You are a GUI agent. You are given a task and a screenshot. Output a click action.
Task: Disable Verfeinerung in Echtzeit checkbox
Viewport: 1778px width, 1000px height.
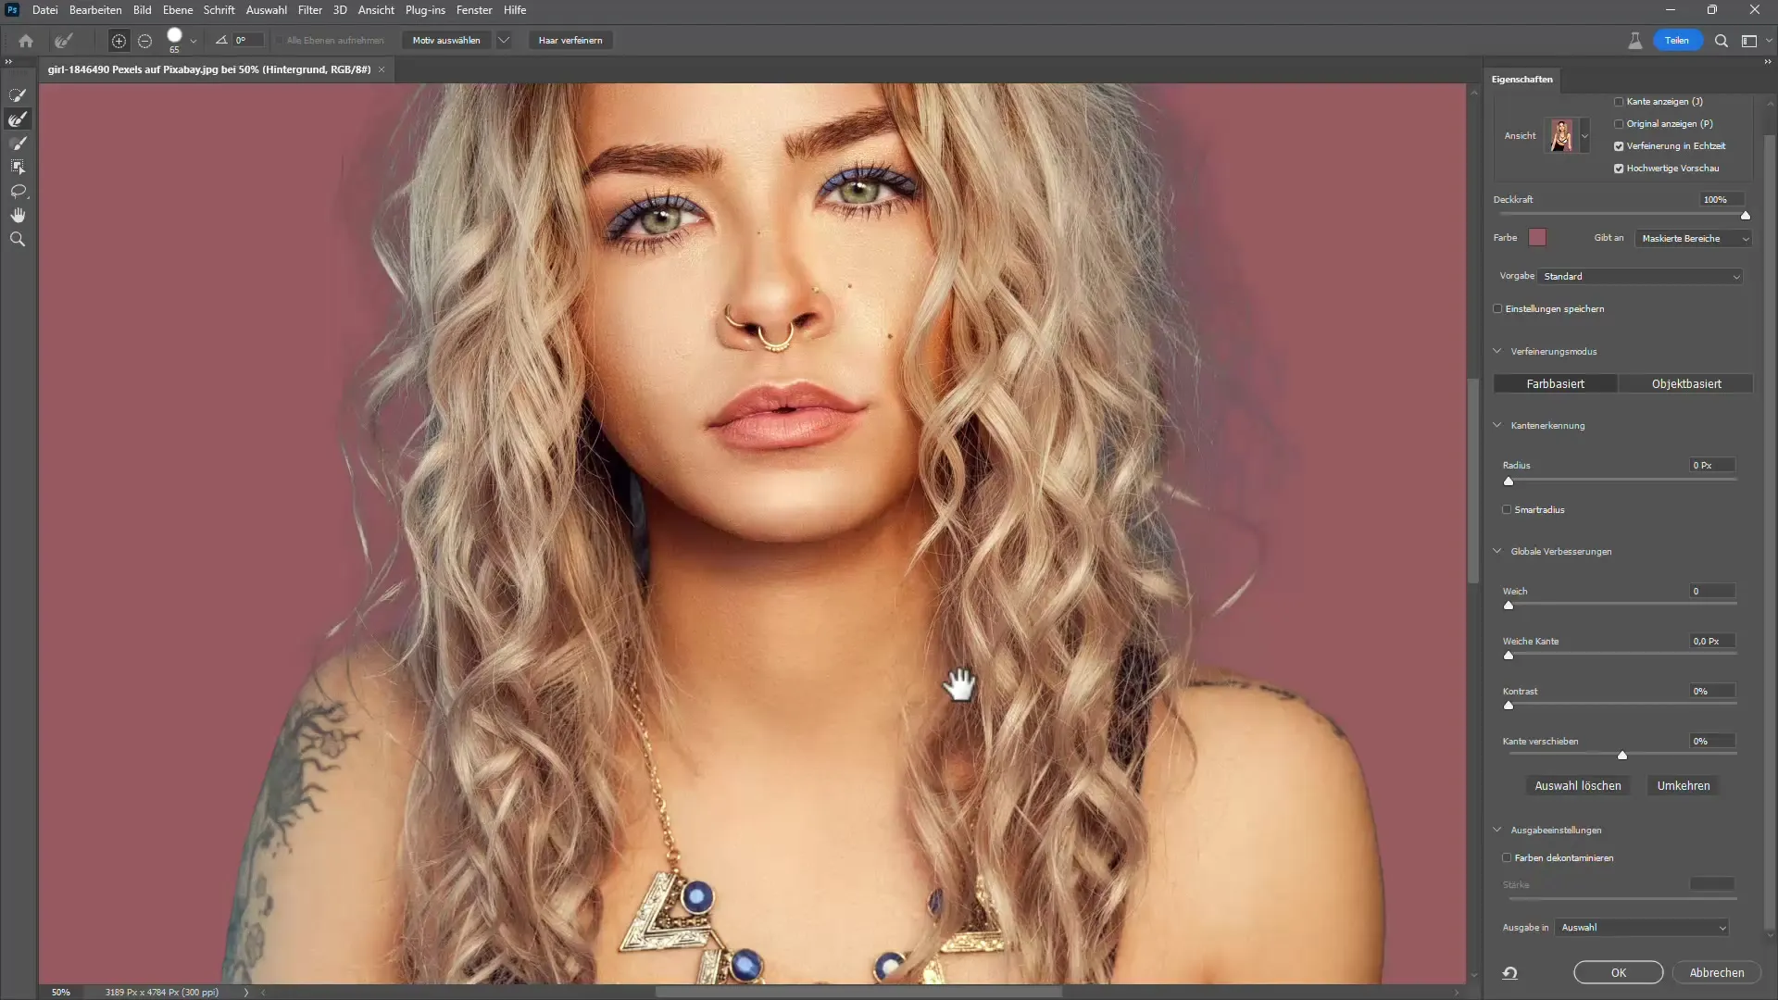1619,146
